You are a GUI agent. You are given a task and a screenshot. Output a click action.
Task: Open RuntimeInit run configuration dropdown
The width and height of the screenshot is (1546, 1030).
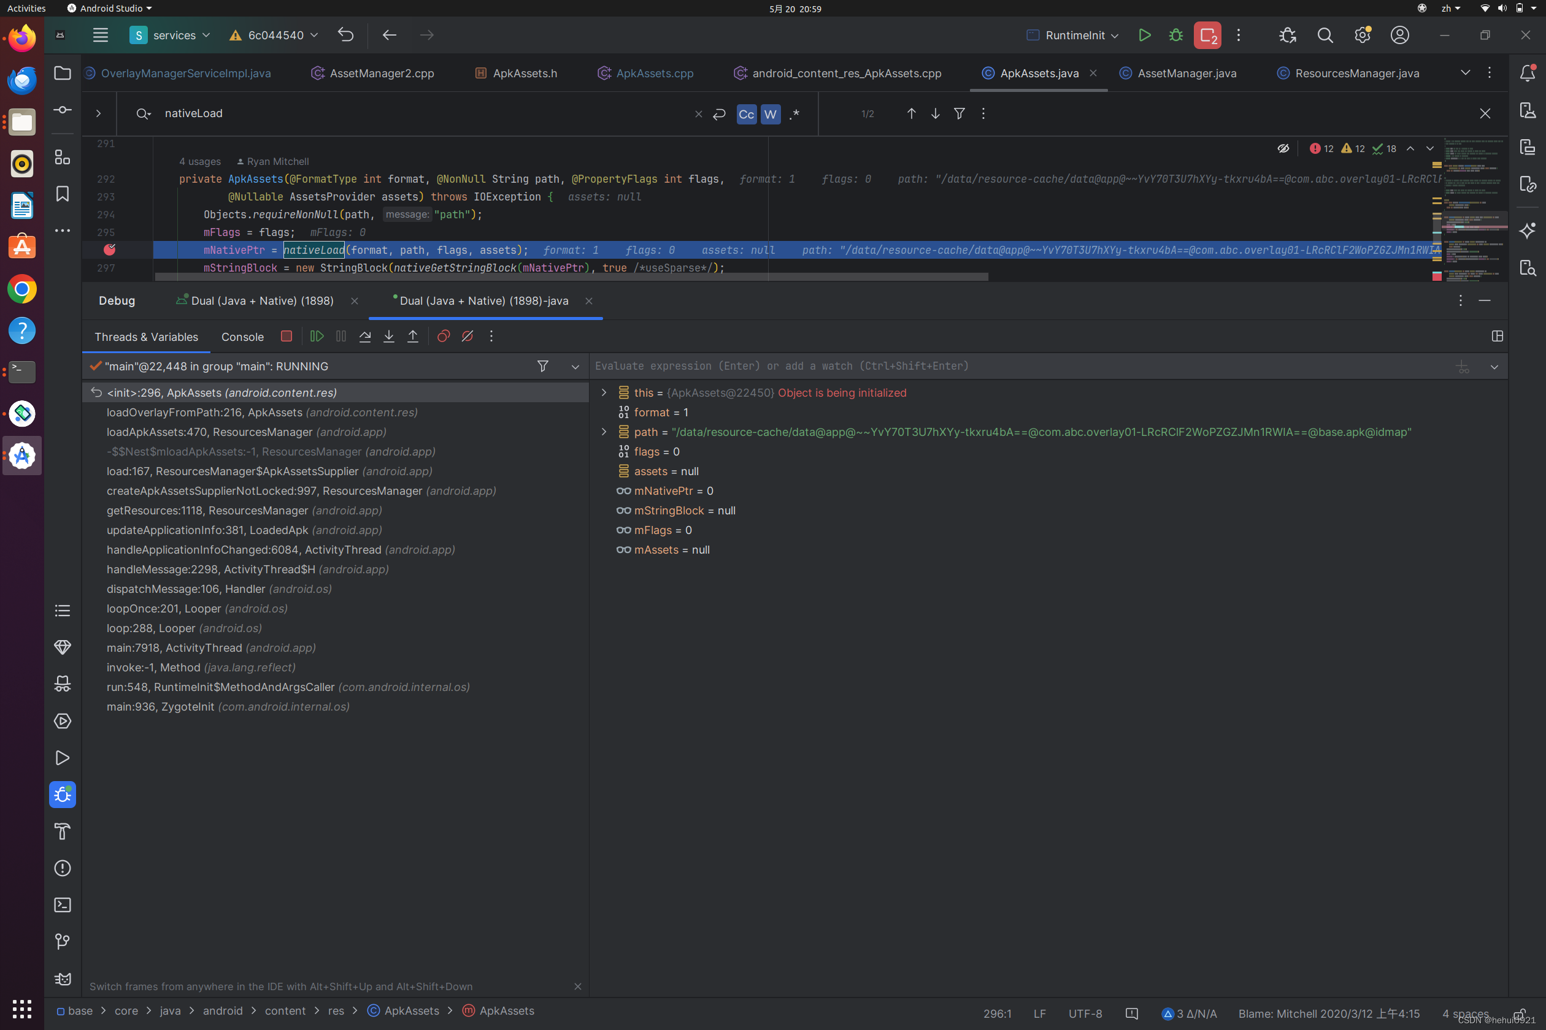tap(1072, 35)
